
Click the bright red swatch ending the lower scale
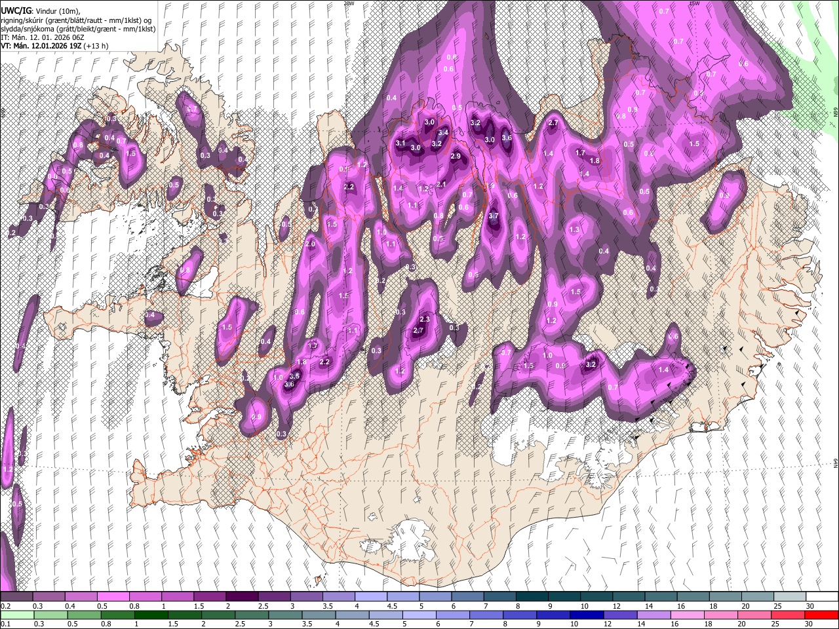coord(821,615)
